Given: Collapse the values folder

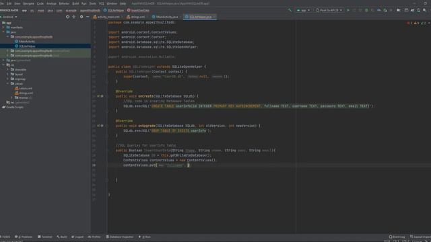Looking at the screenshot, I should tap(7, 83).
